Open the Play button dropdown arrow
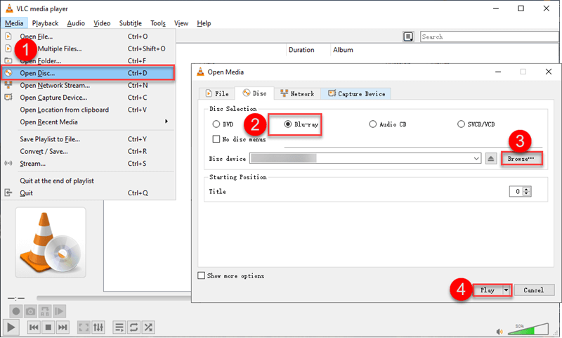 click(506, 290)
